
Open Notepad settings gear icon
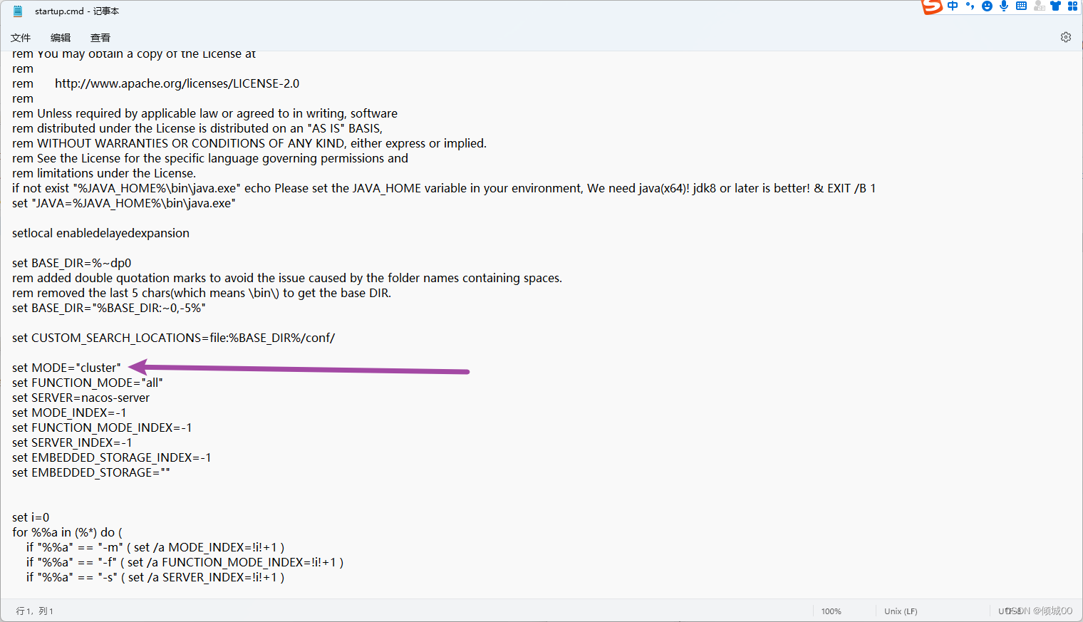tap(1066, 37)
